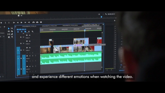Viewport: 165px width, 93px height.
Task: Step forward one frame
Action: pyautogui.click(x=25, y=22)
